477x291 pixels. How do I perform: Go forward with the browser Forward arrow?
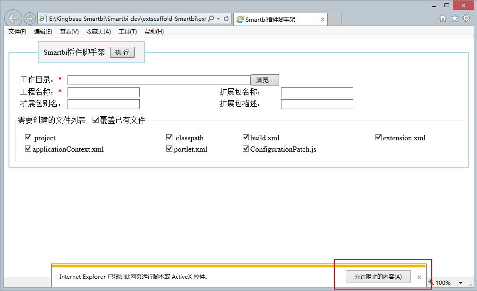point(29,18)
